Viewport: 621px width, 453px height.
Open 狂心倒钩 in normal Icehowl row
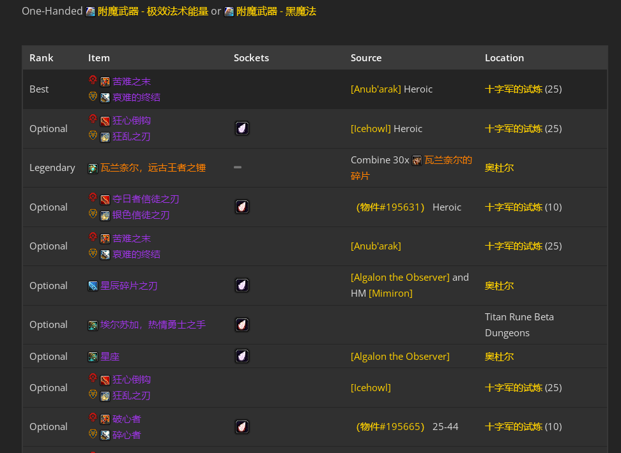point(132,380)
